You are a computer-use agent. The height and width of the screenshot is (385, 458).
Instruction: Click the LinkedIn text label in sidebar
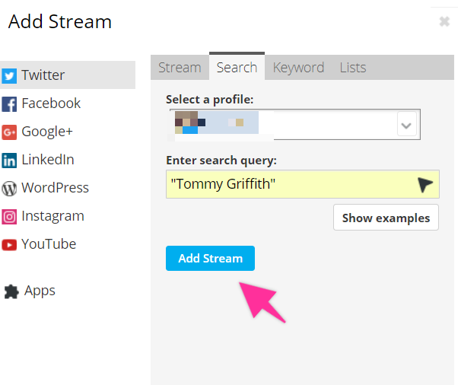[48, 160]
